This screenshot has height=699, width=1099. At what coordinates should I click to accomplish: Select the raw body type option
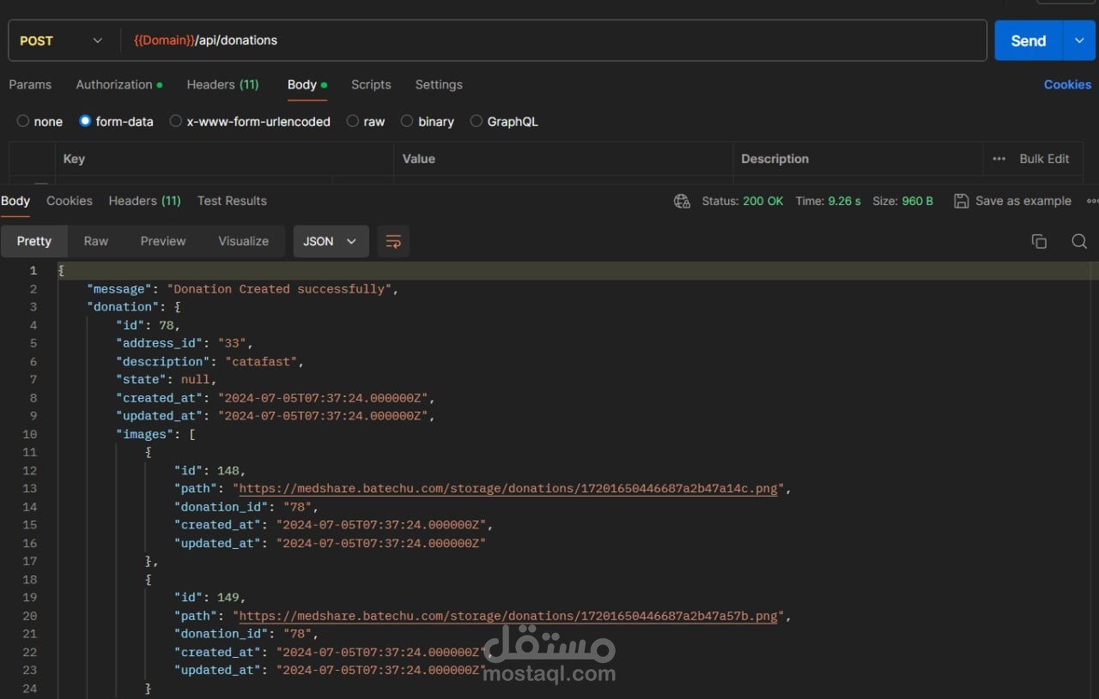pos(353,122)
